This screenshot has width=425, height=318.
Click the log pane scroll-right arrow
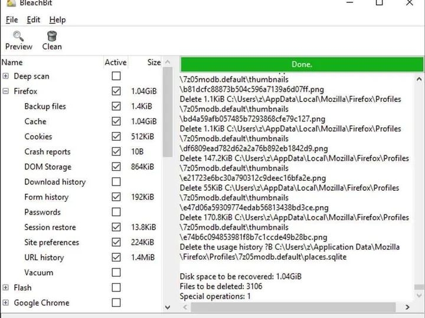coord(407,307)
